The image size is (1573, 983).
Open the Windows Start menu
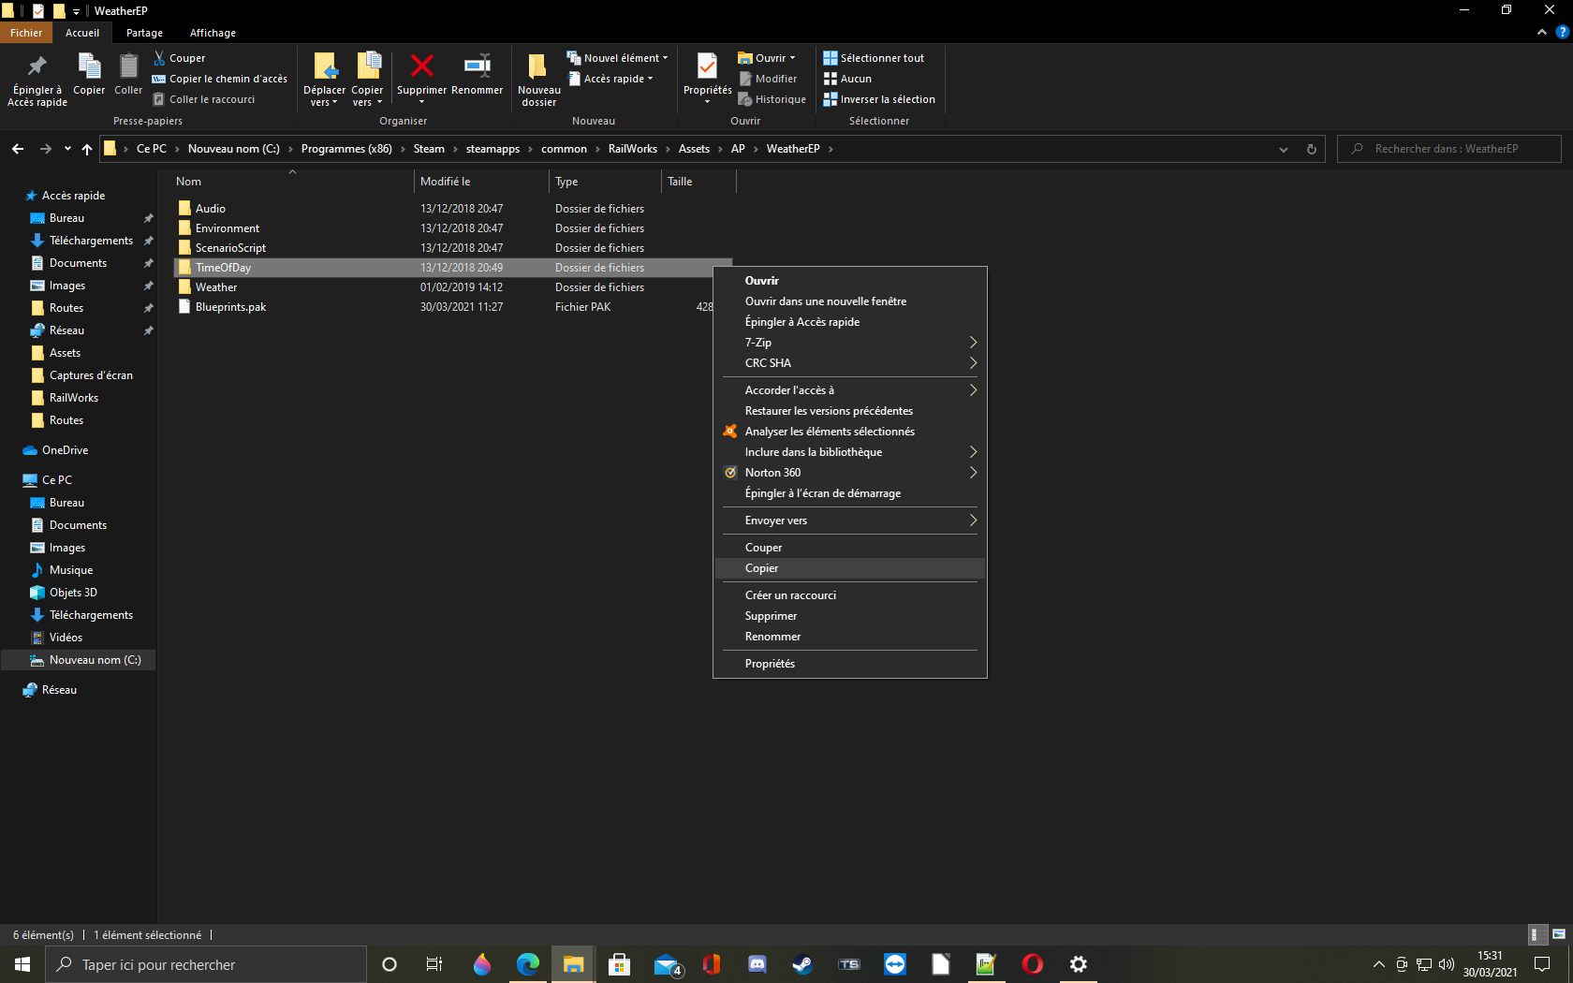point(22,964)
